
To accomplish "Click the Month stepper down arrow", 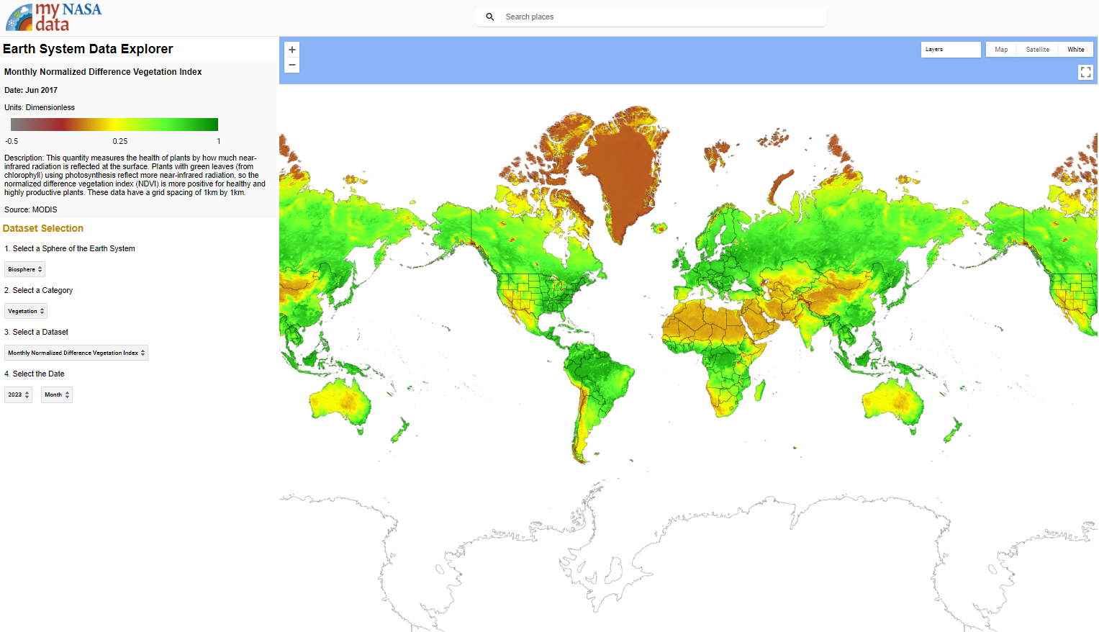I will point(68,397).
